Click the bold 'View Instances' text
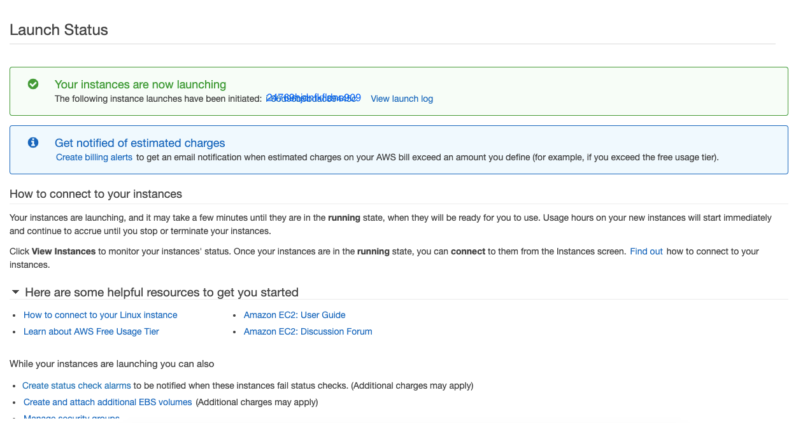The height and width of the screenshot is (423, 796). pos(64,251)
